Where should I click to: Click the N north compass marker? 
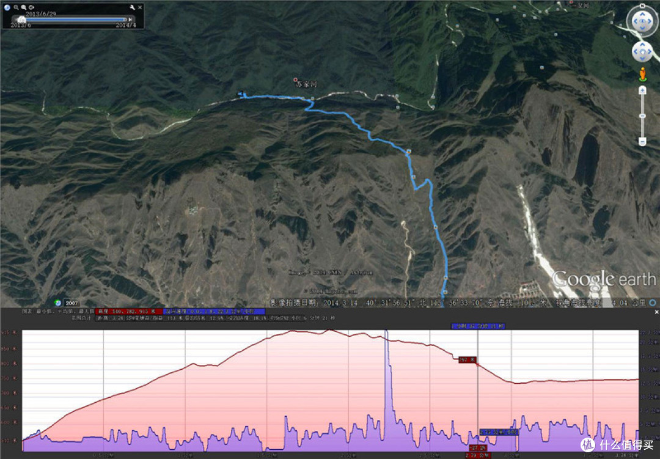click(642, 6)
